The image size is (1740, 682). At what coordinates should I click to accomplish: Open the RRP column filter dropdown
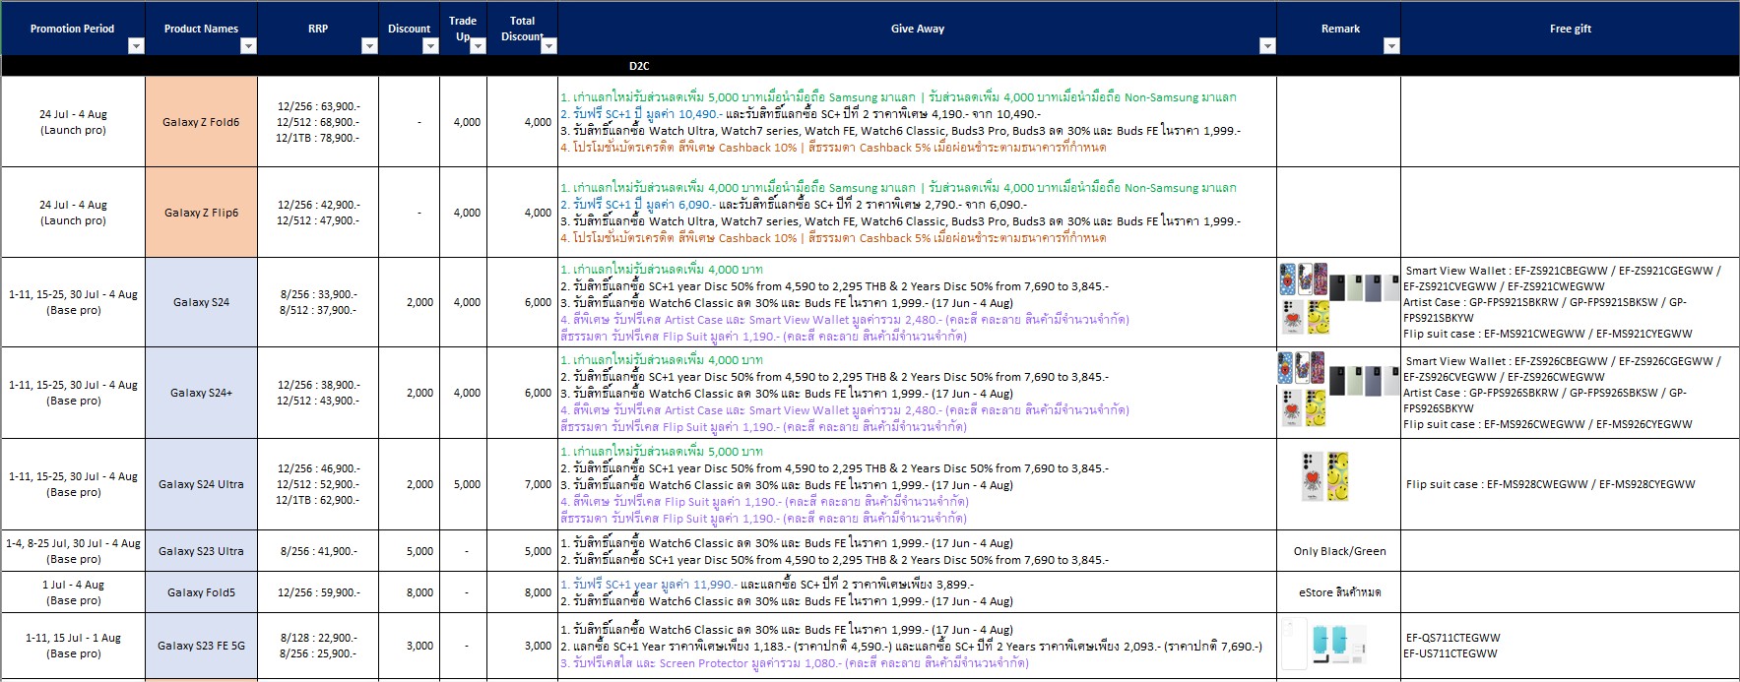(369, 45)
